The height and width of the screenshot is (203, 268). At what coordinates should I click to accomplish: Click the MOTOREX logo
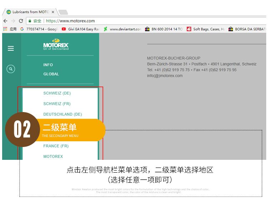point(56,44)
